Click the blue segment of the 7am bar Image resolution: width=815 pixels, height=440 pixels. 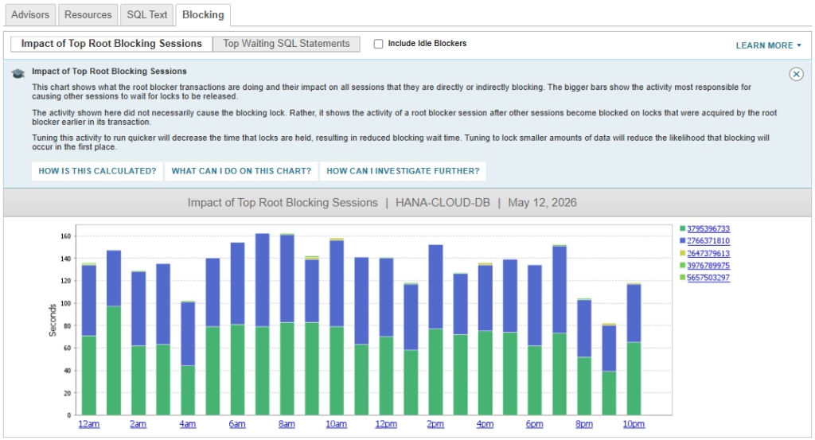(263, 280)
